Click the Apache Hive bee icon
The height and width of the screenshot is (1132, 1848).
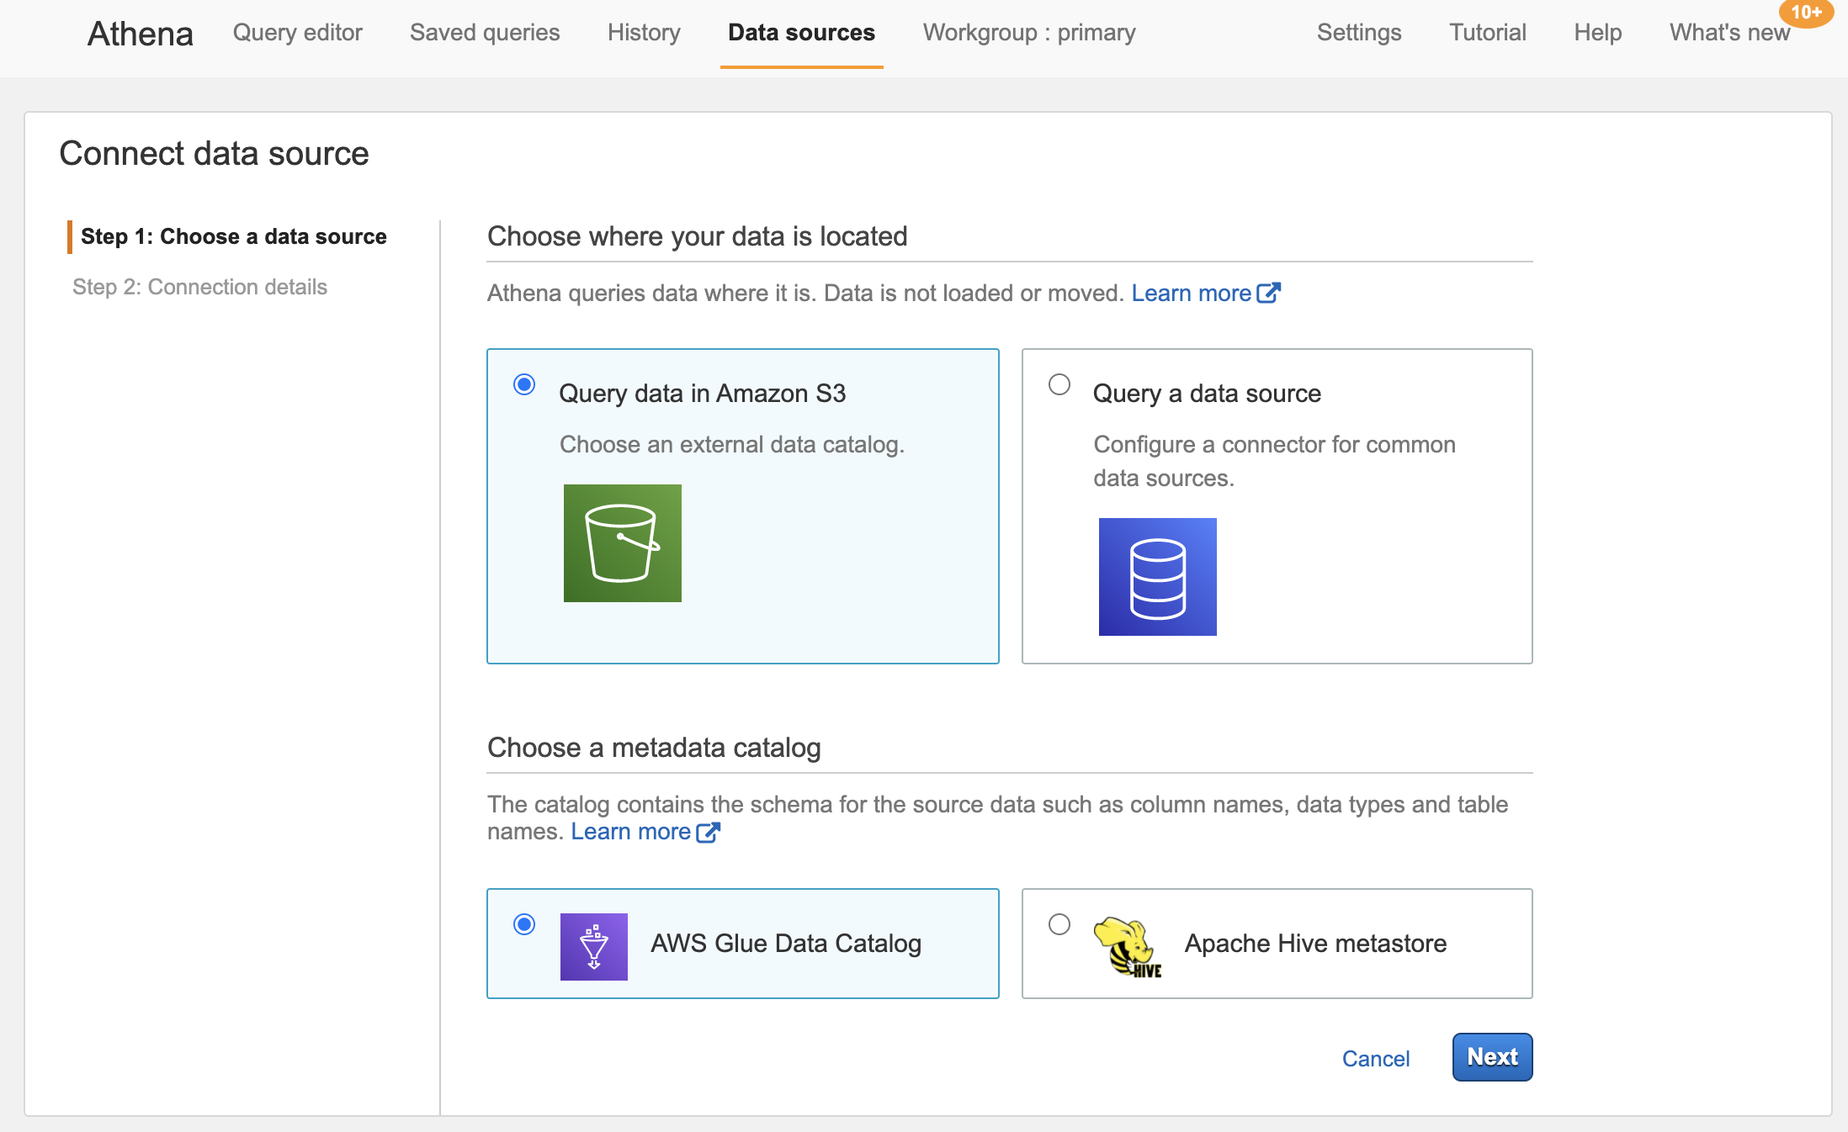(x=1128, y=946)
